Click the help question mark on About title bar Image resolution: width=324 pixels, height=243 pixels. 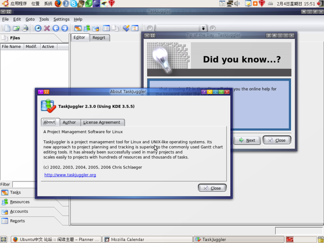204,92
